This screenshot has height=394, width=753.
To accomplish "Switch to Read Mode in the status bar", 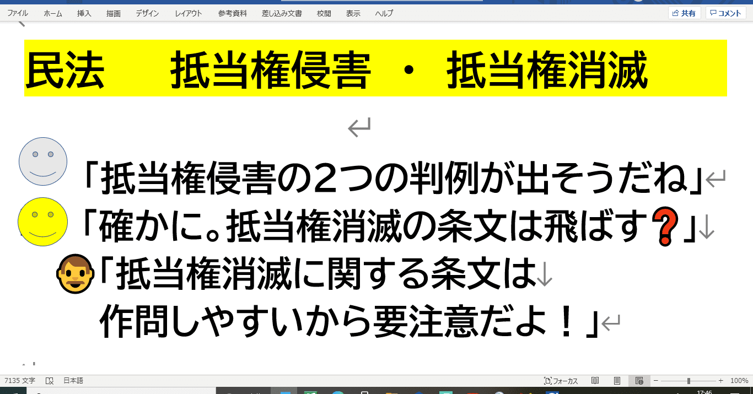I will pyautogui.click(x=595, y=380).
